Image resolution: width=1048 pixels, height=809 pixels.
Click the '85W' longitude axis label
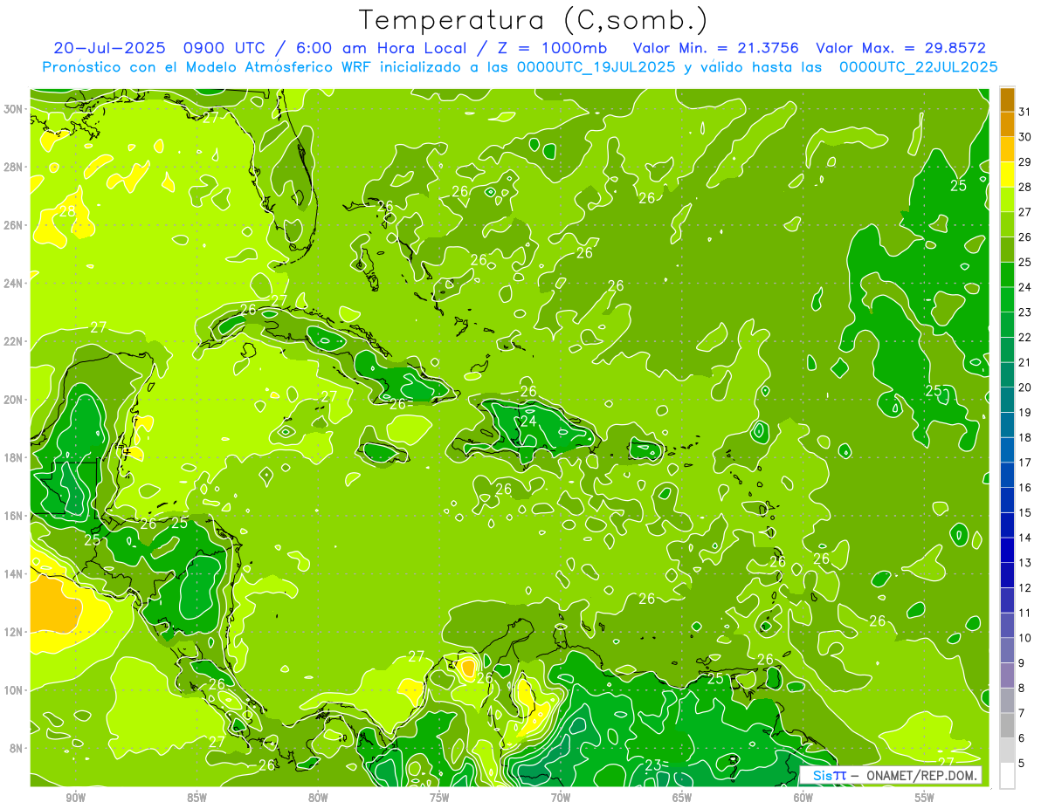coord(196,798)
